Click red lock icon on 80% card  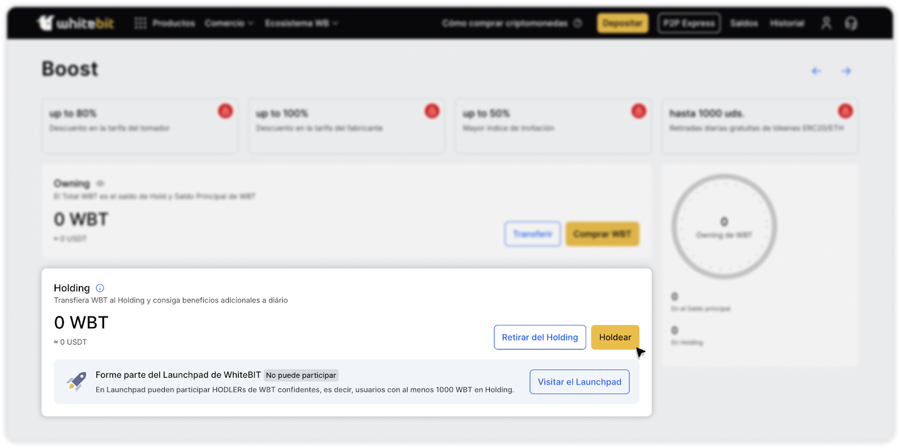tap(226, 111)
